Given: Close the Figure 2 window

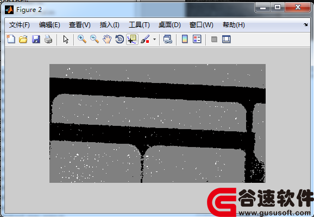Looking at the screenshot, I should 298,8.
